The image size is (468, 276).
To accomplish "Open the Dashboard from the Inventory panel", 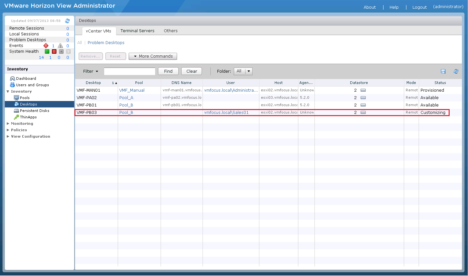I will click(26, 78).
